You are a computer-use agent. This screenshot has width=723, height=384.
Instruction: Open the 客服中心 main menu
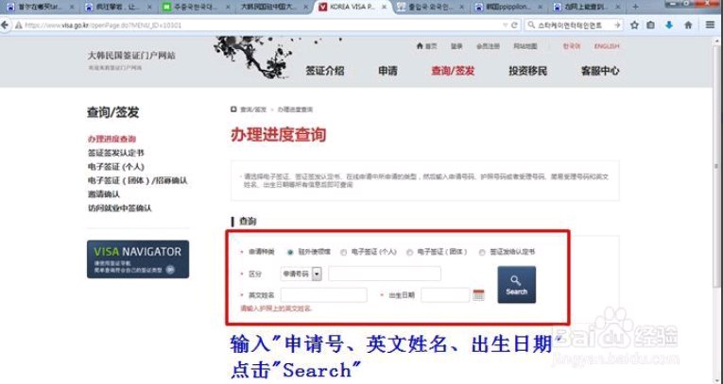coord(600,71)
